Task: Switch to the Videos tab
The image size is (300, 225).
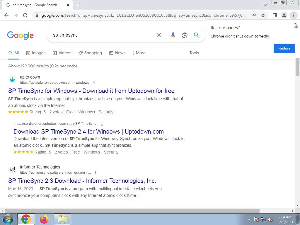Action: 62,53
